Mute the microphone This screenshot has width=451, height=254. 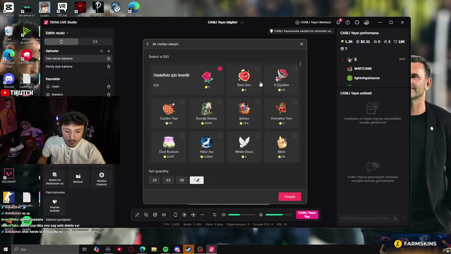pyautogui.click(x=261, y=215)
